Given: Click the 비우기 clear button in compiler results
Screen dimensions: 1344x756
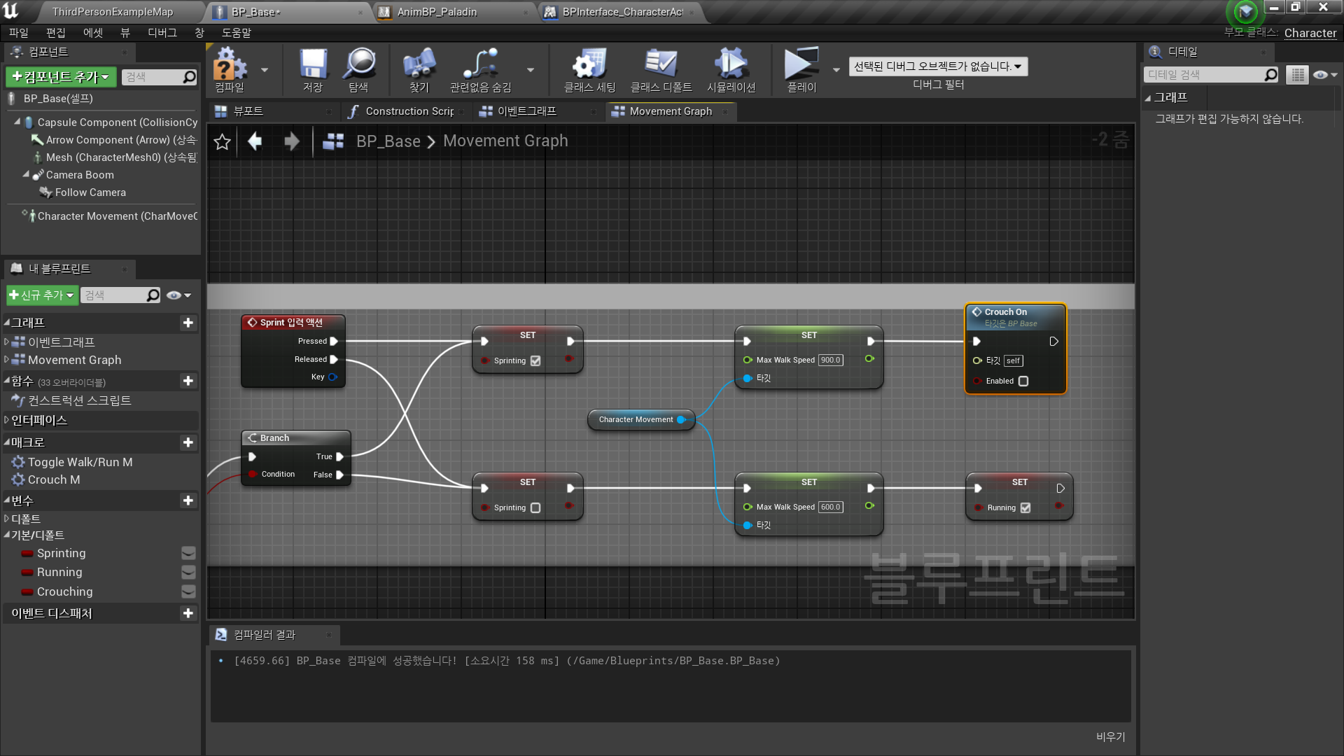Looking at the screenshot, I should pos(1110,736).
